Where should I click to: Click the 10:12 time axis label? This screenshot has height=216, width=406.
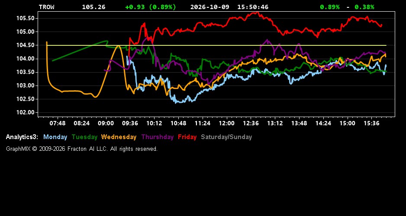pos(154,124)
